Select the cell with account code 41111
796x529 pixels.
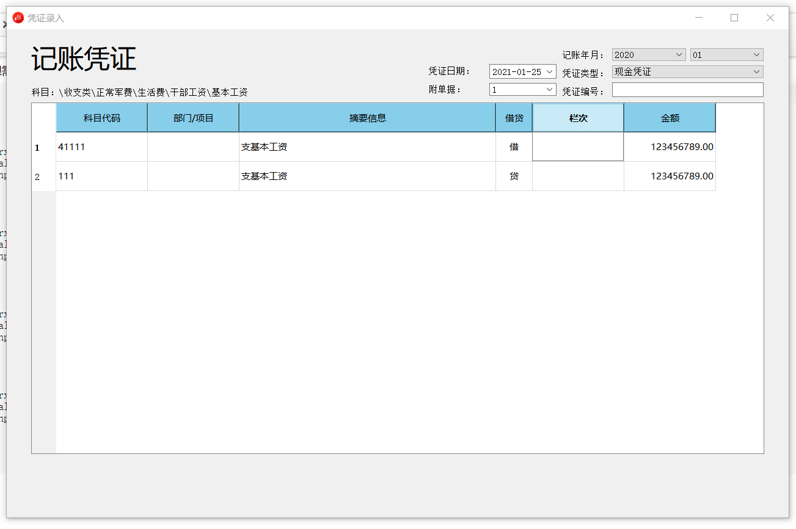[x=101, y=147]
